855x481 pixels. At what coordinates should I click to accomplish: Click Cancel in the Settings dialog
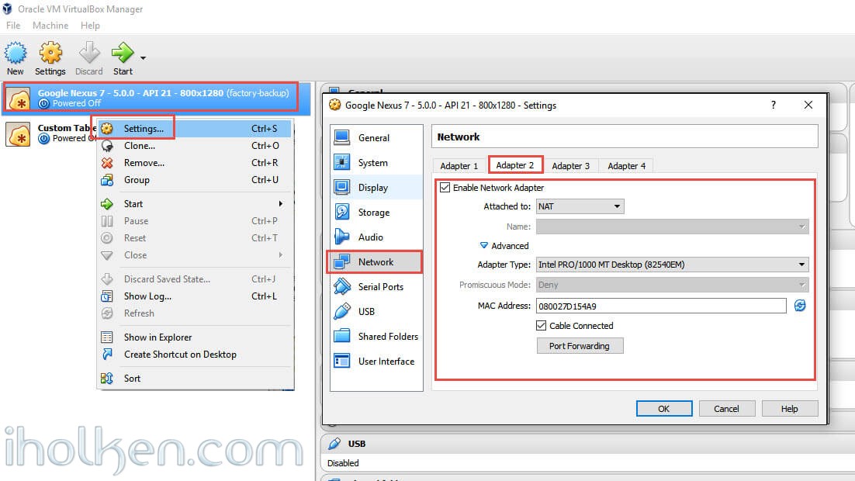pyautogui.click(x=726, y=409)
